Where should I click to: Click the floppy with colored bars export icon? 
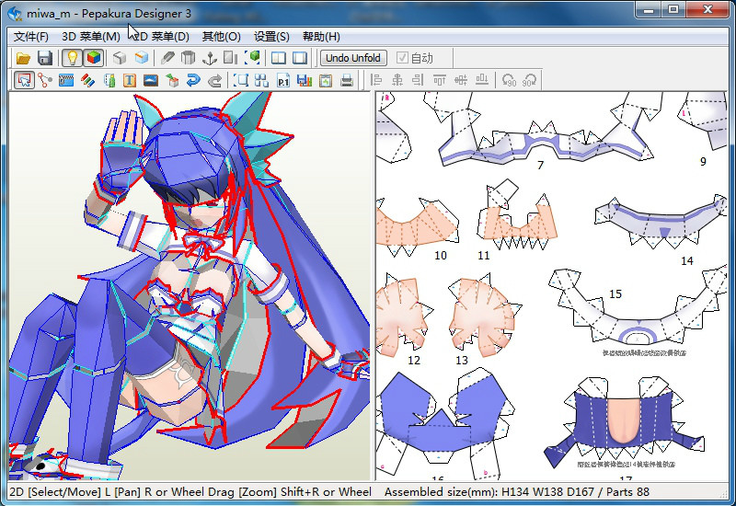[x=305, y=81]
